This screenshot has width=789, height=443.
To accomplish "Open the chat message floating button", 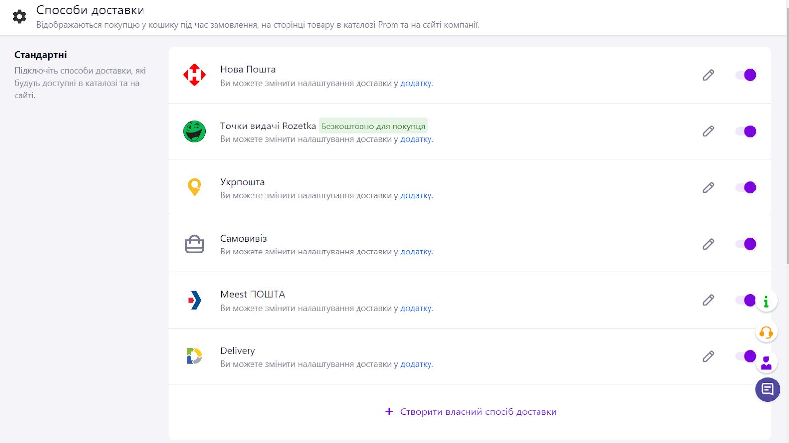I will [768, 390].
